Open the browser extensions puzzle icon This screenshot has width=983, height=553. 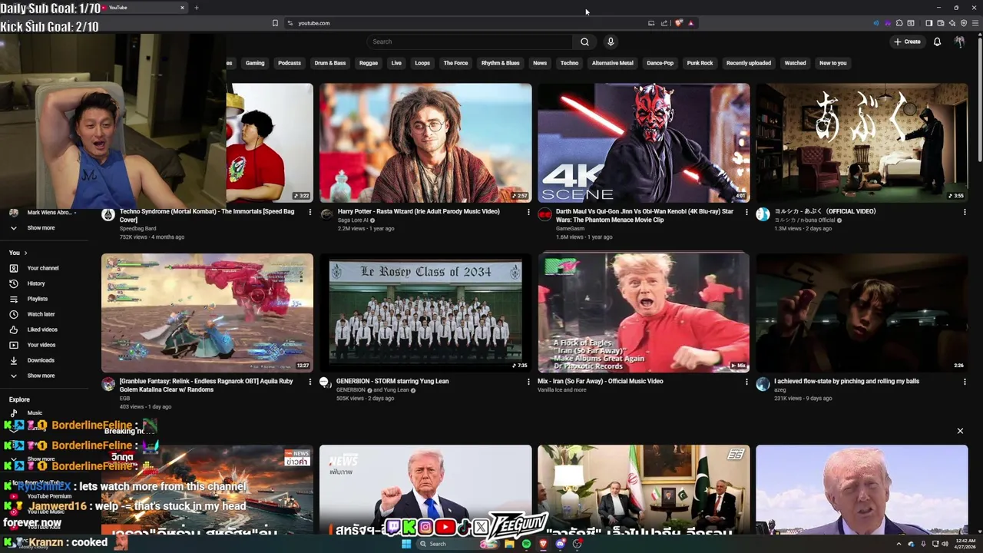click(899, 23)
